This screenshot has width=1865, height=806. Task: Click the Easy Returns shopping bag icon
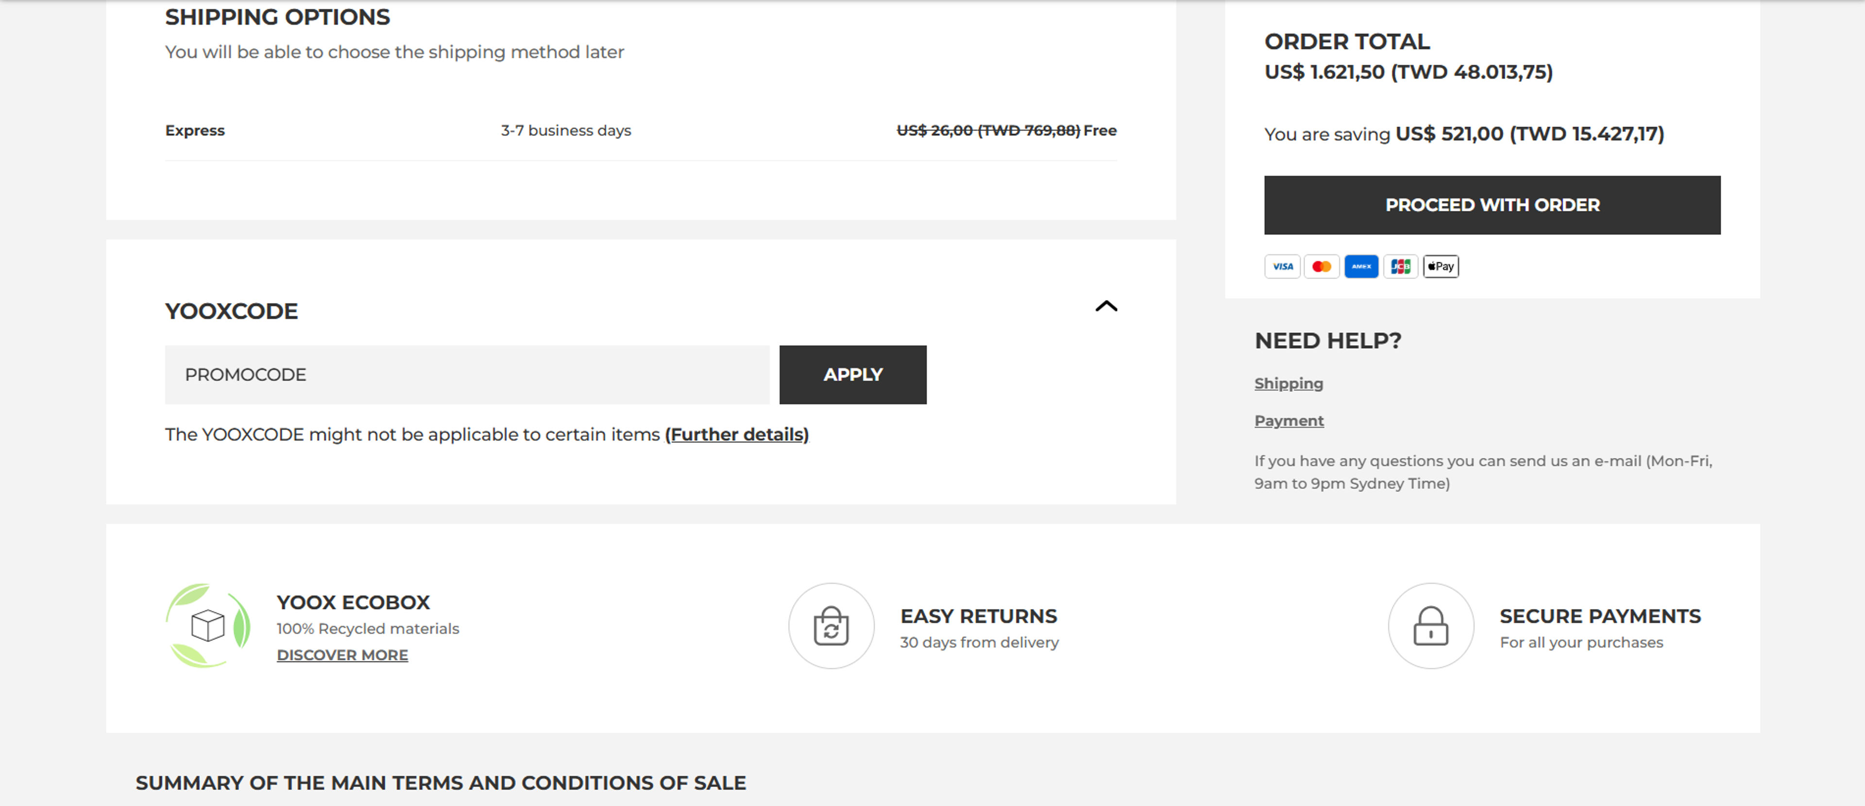click(831, 626)
